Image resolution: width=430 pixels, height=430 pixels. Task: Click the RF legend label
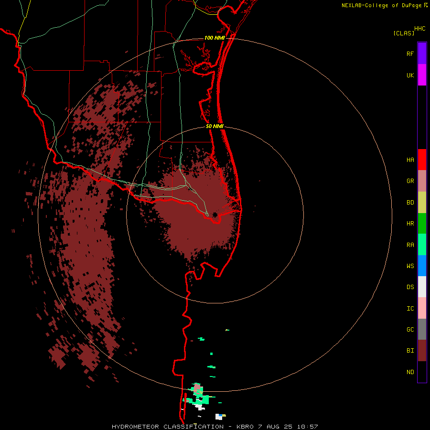point(410,54)
